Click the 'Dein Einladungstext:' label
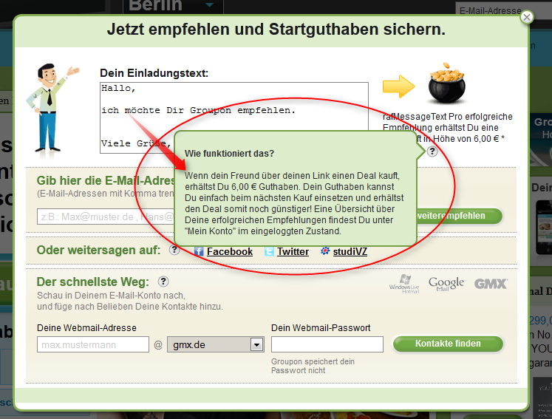The image size is (552, 419). pyautogui.click(x=154, y=73)
